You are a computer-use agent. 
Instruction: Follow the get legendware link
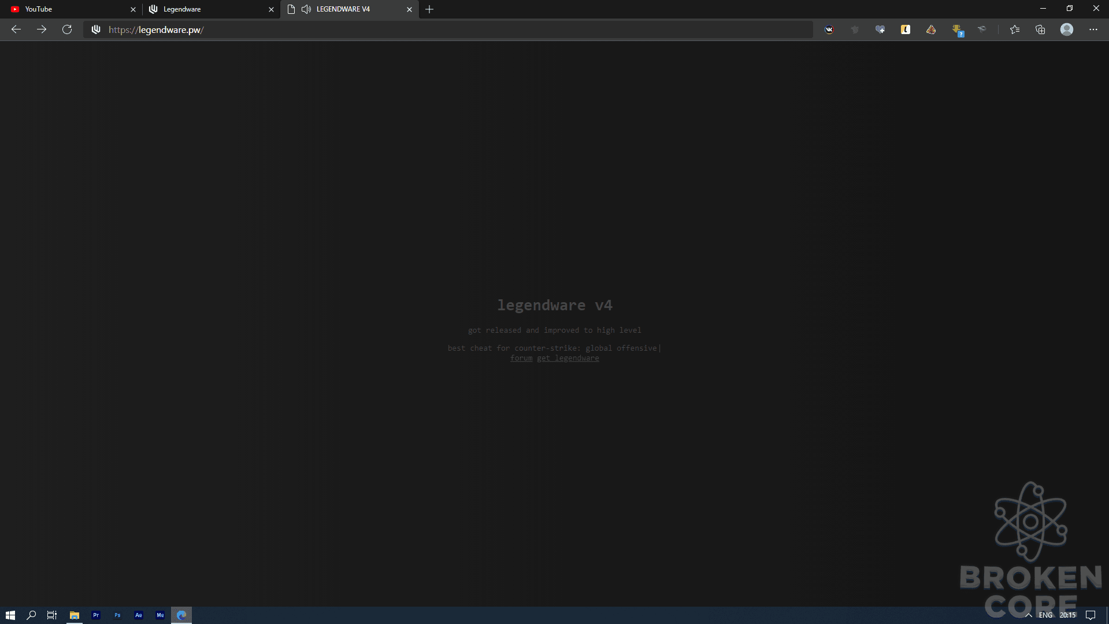click(x=568, y=358)
